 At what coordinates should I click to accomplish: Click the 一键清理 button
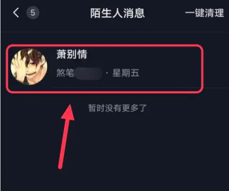point(204,13)
